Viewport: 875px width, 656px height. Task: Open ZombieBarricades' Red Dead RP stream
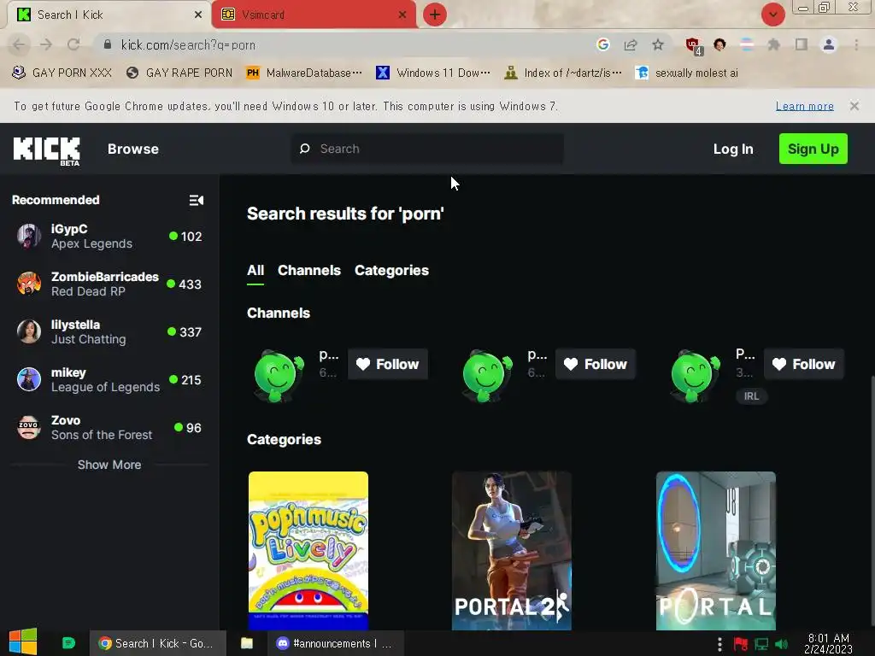point(109,284)
